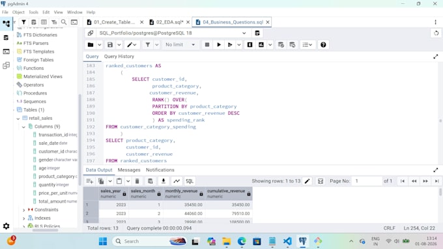The width and height of the screenshot is (443, 249).
Task: Expand the Constraints node
Action: point(23,210)
